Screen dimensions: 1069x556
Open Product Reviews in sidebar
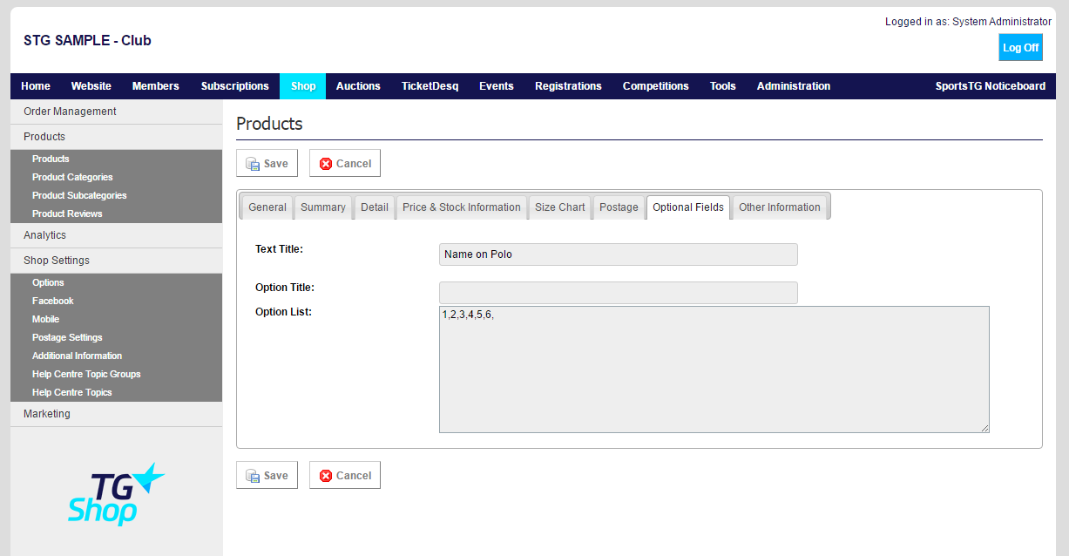(x=67, y=214)
